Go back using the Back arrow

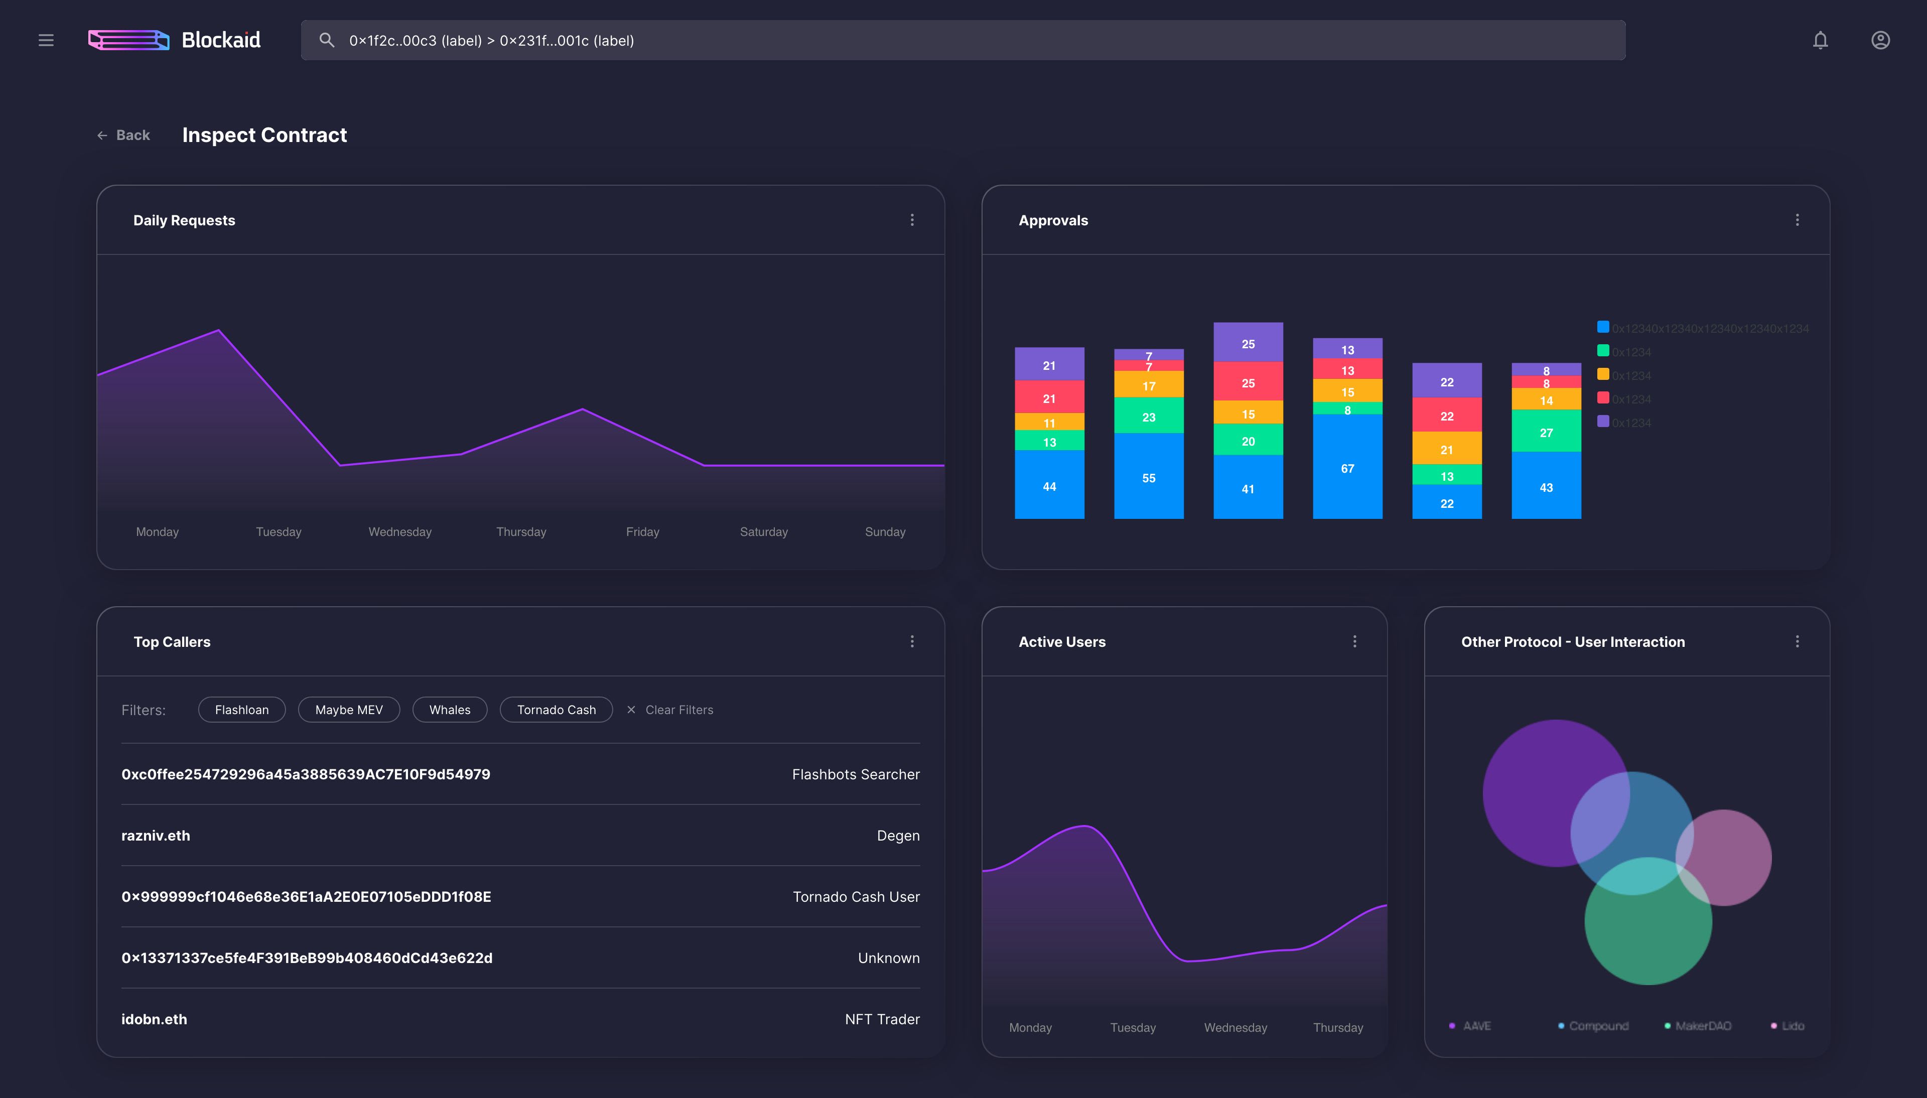point(123,135)
